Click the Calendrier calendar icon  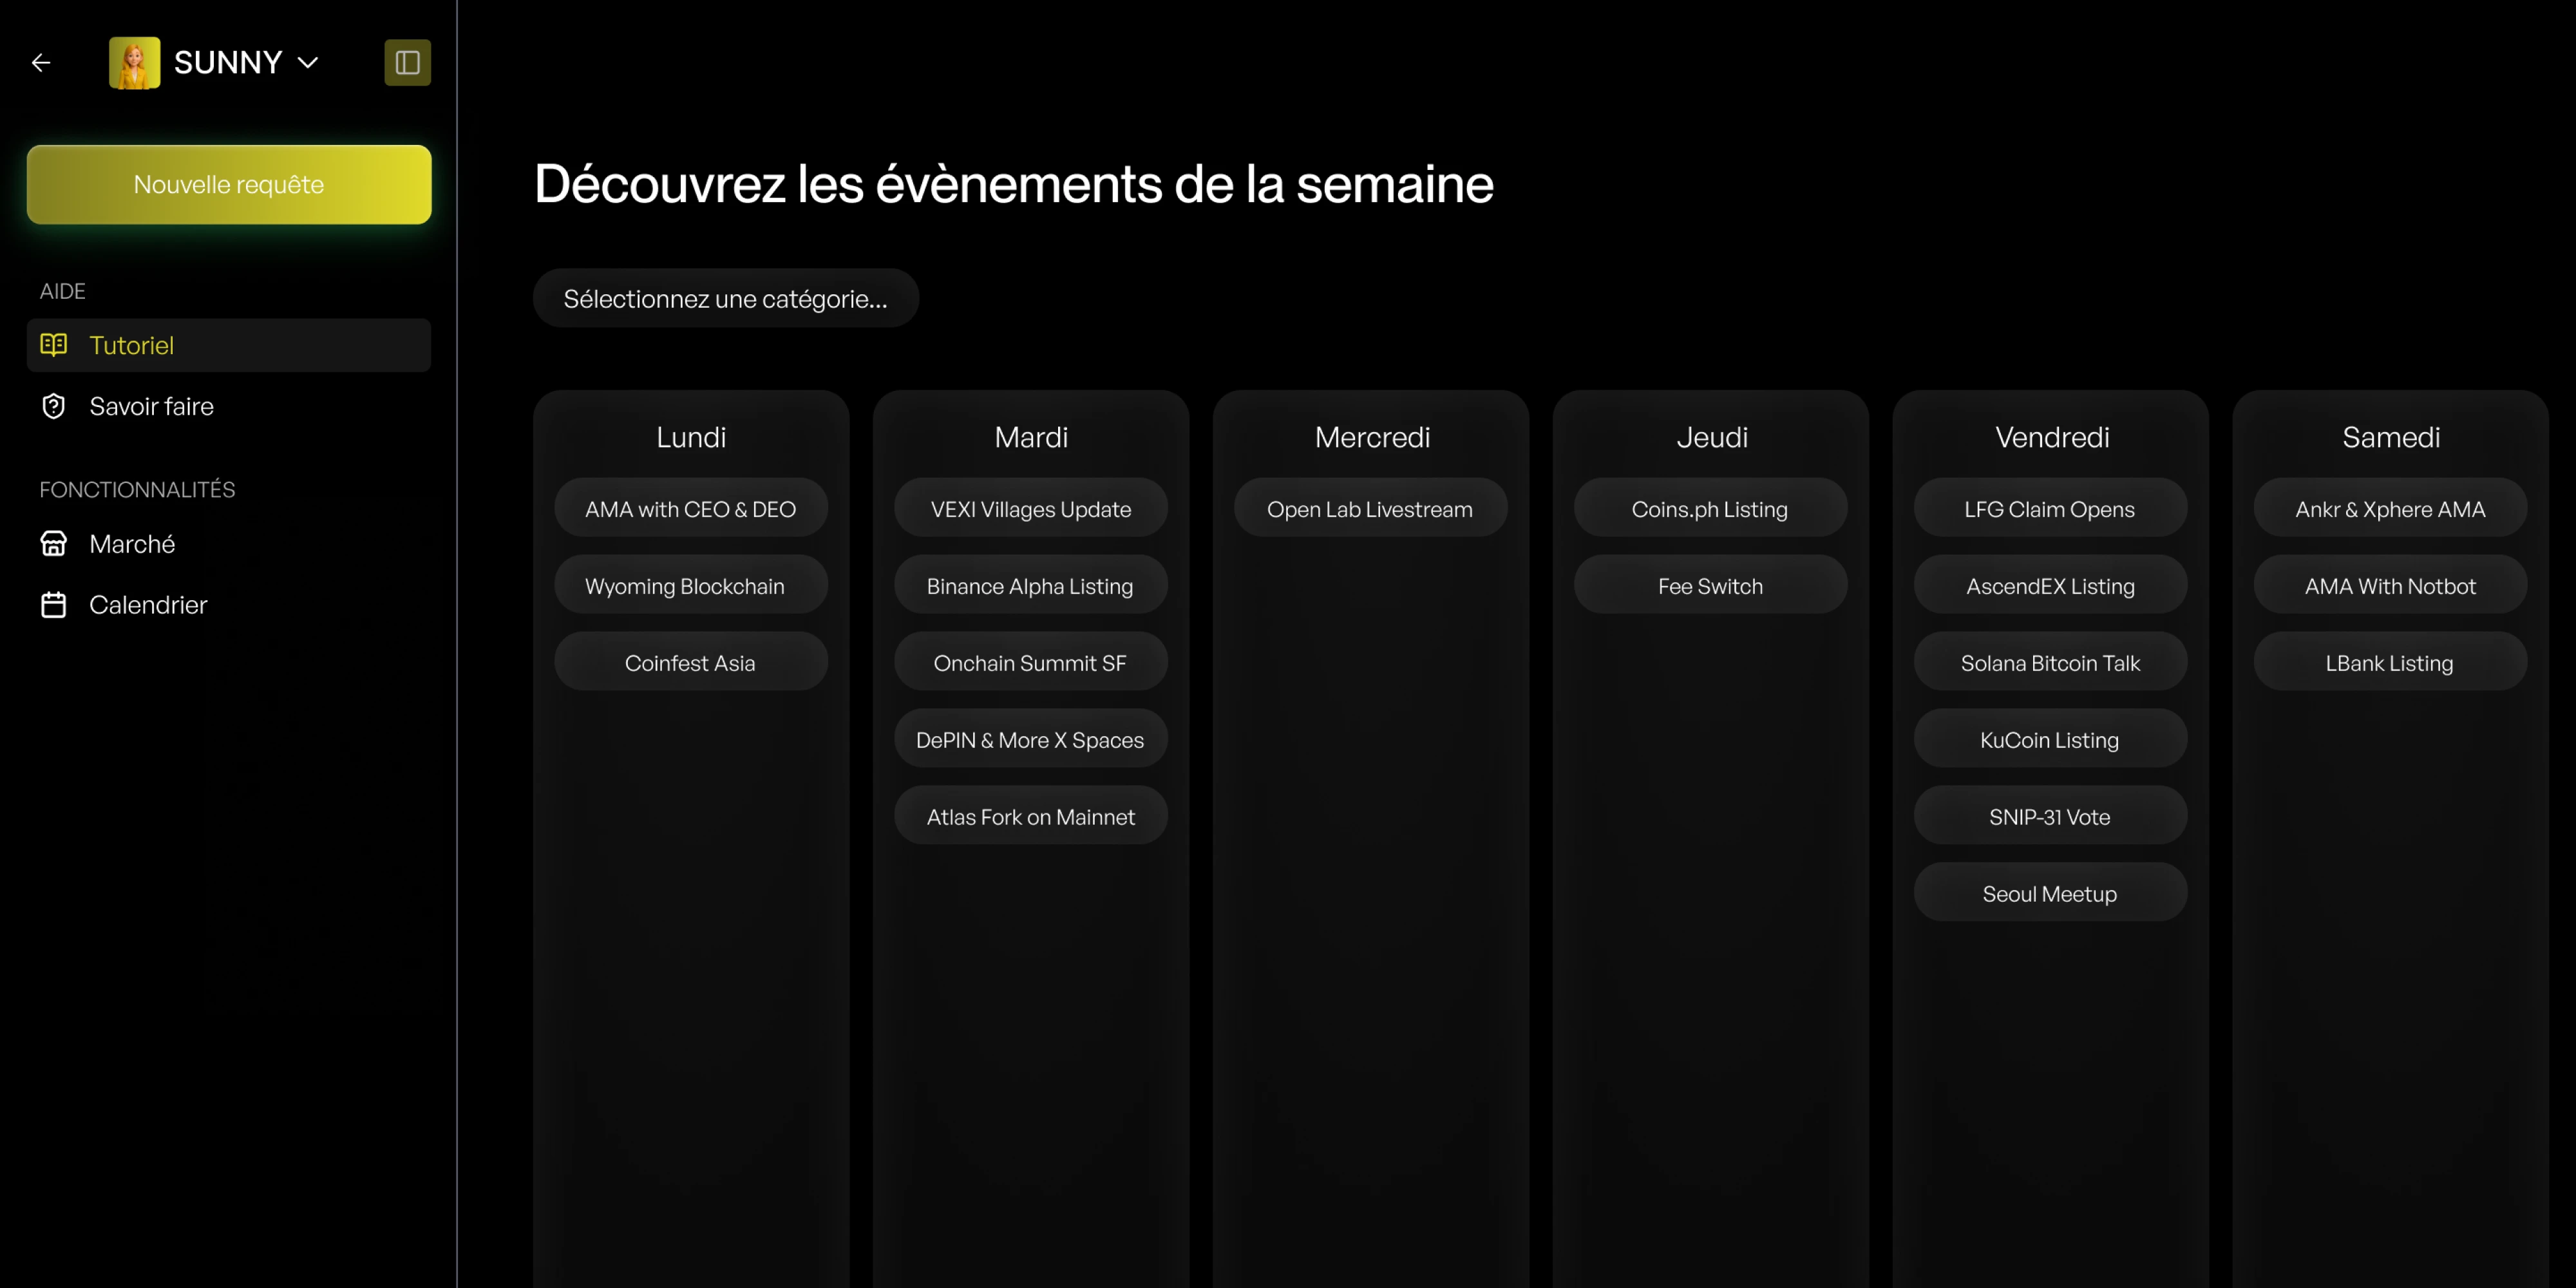click(54, 605)
